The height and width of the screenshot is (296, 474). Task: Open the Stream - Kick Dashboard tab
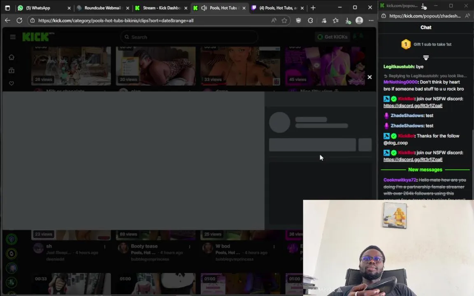(161, 8)
